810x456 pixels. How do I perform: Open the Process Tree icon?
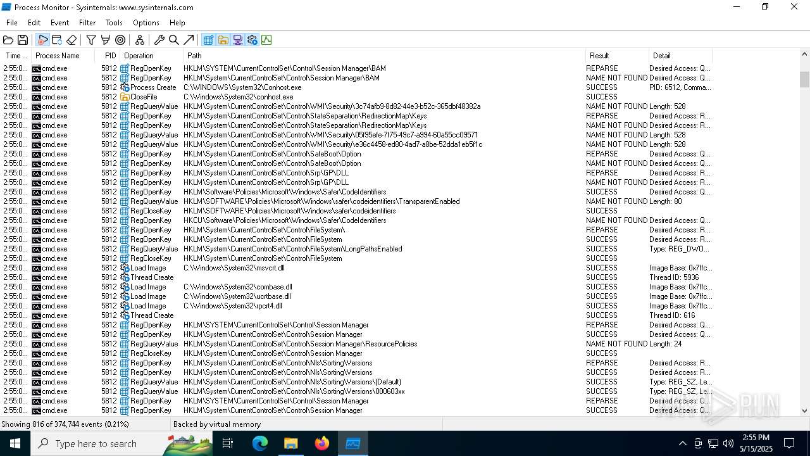[140, 40]
